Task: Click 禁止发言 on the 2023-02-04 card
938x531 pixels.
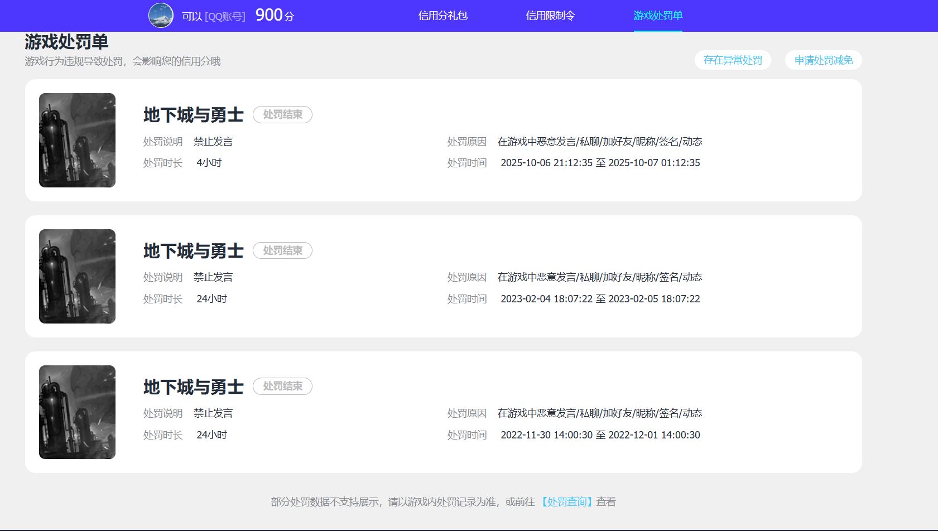Action: pos(213,277)
